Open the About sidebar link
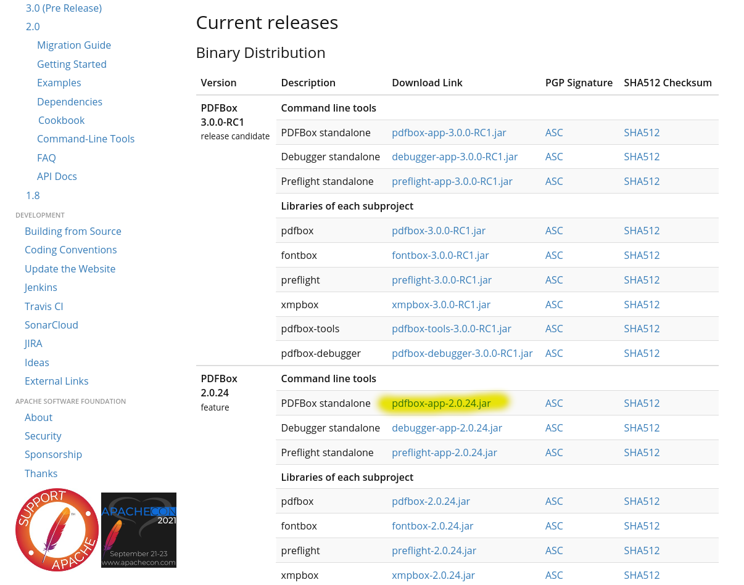The image size is (744, 585). pos(38,417)
